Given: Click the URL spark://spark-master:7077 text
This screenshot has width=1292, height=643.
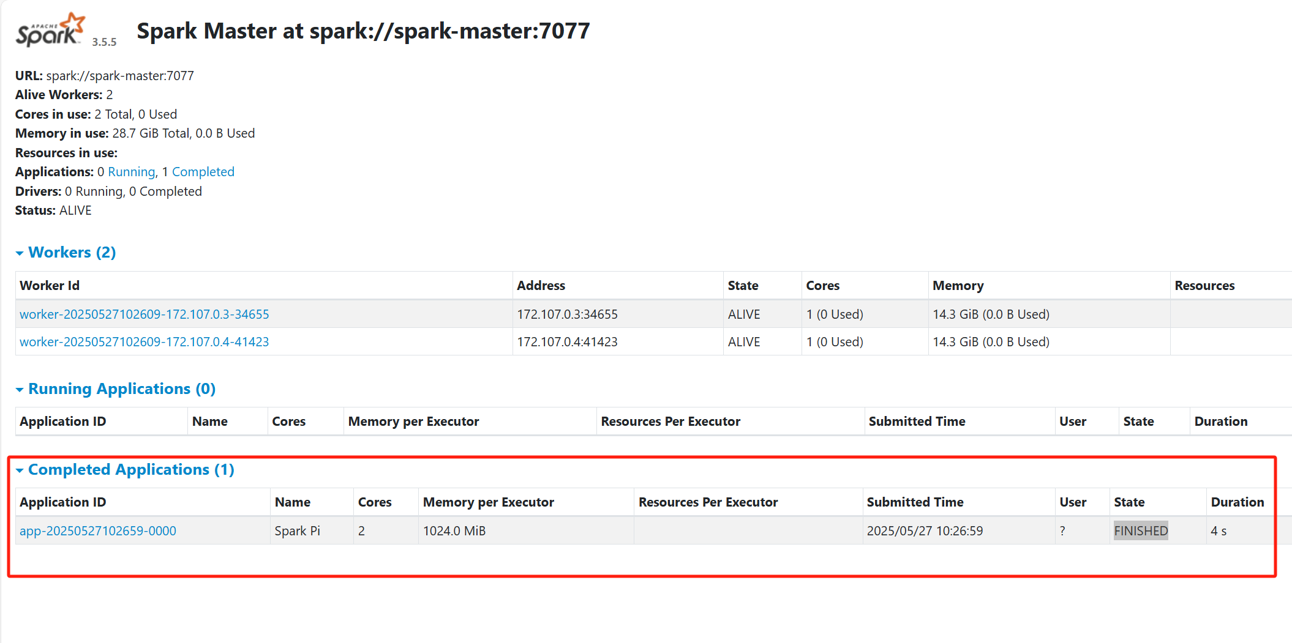Looking at the screenshot, I should pyautogui.click(x=105, y=75).
